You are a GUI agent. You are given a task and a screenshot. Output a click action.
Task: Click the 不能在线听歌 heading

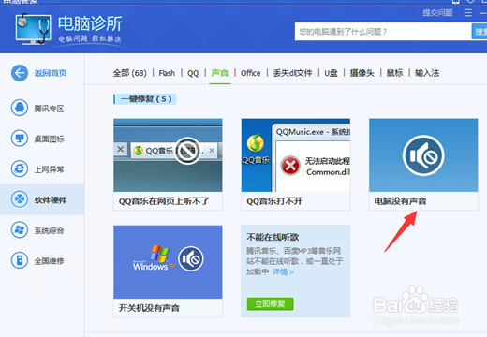point(273,237)
